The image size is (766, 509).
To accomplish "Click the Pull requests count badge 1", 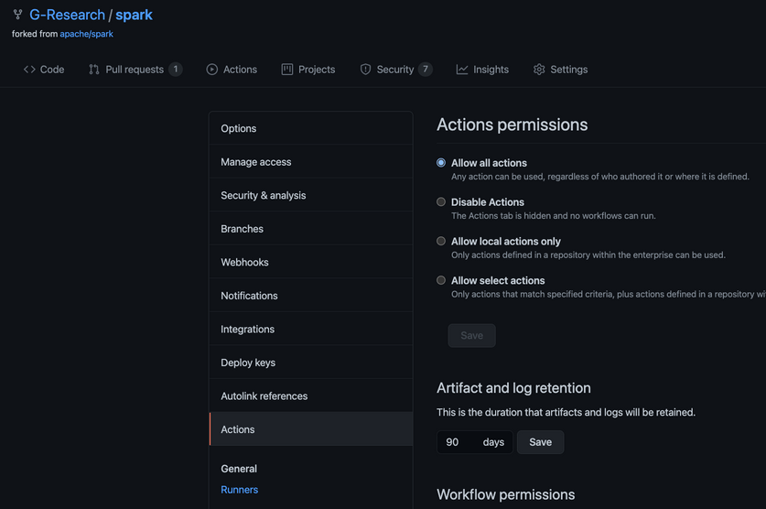I will click(x=176, y=70).
